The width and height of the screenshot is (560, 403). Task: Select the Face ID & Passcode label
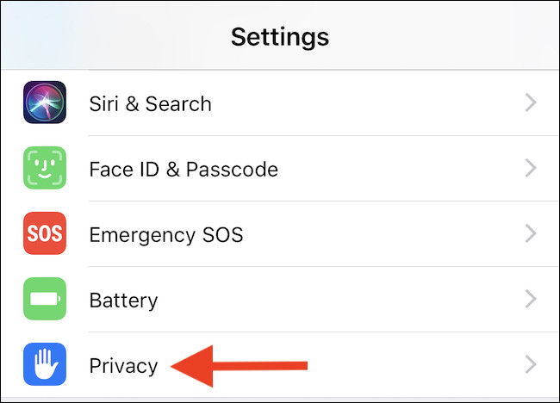pos(184,169)
